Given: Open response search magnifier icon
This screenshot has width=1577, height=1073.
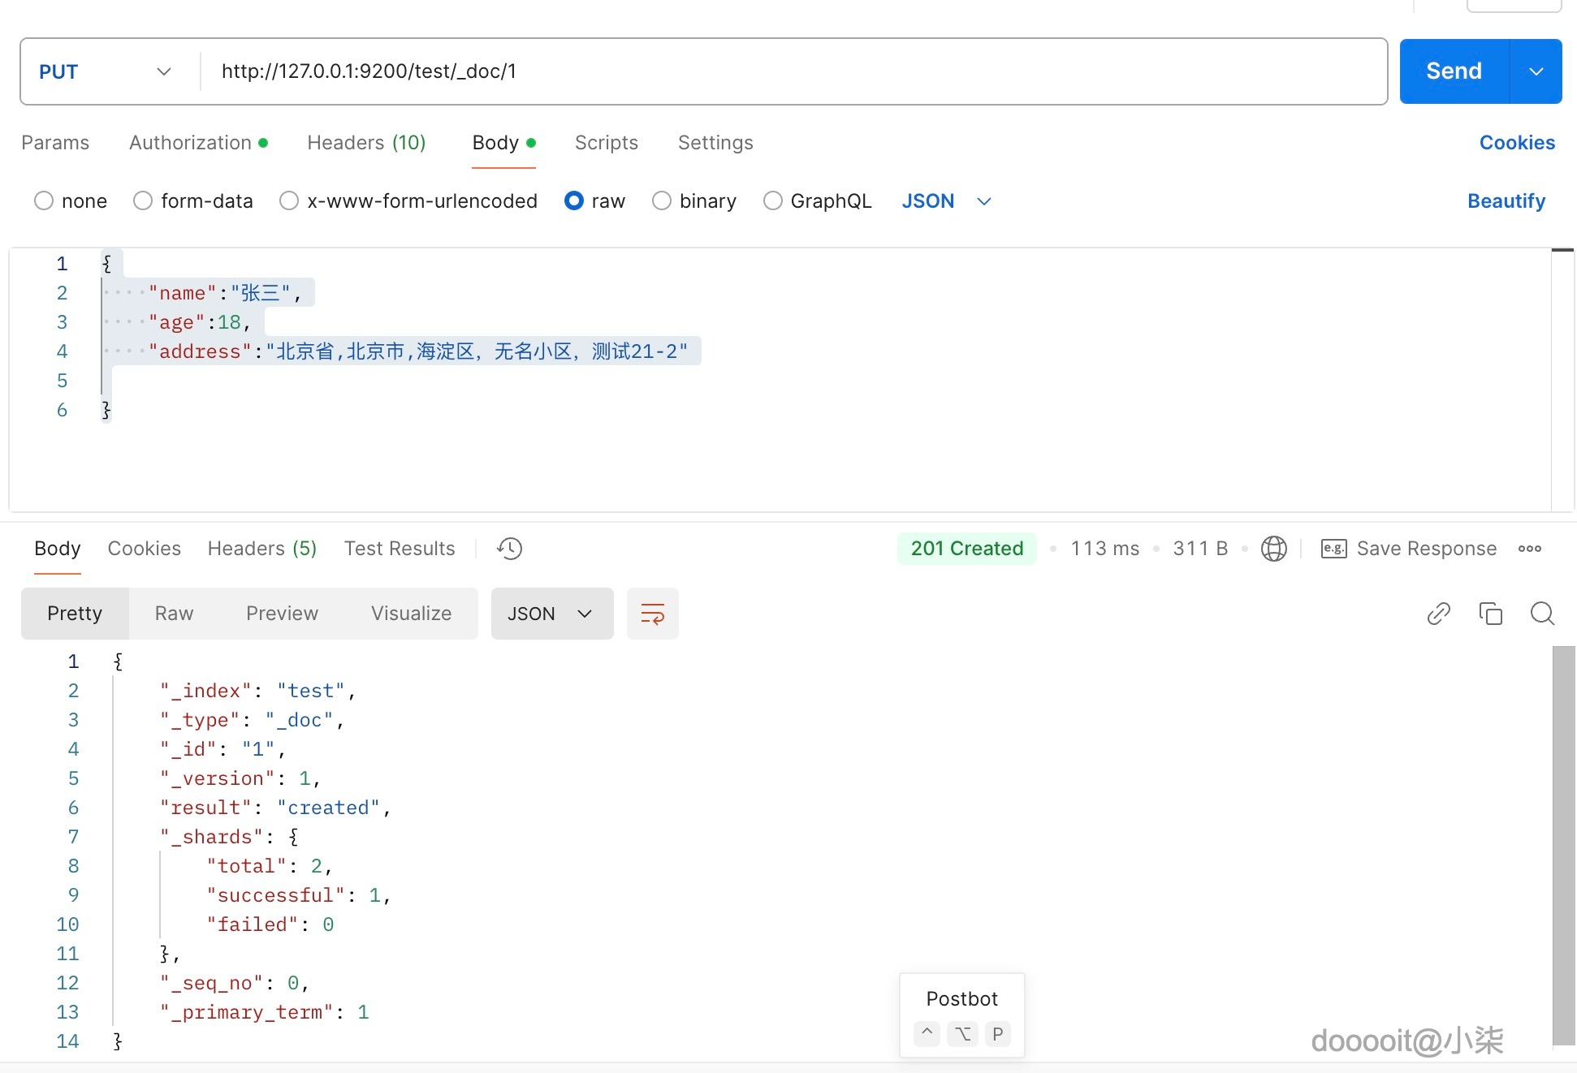Looking at the screenshot, I should click(x=1542, y=614).
